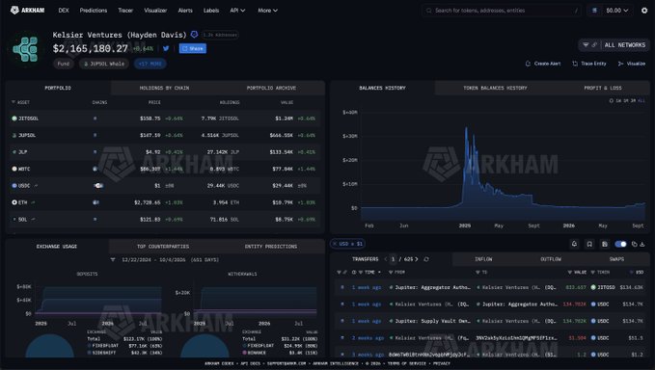The image size is (655, 370).
Task: Open the Arkham logo home link
Action: click(x=27, y=10)
